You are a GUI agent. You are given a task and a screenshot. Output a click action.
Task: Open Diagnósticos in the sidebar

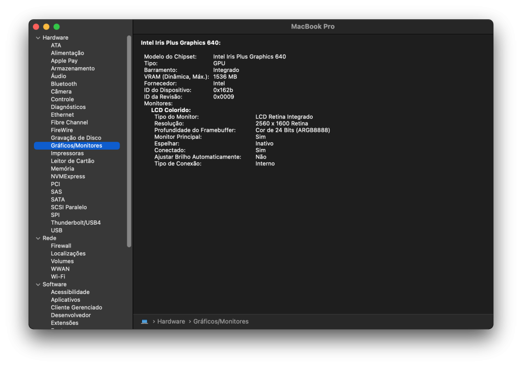click(68, 107)
